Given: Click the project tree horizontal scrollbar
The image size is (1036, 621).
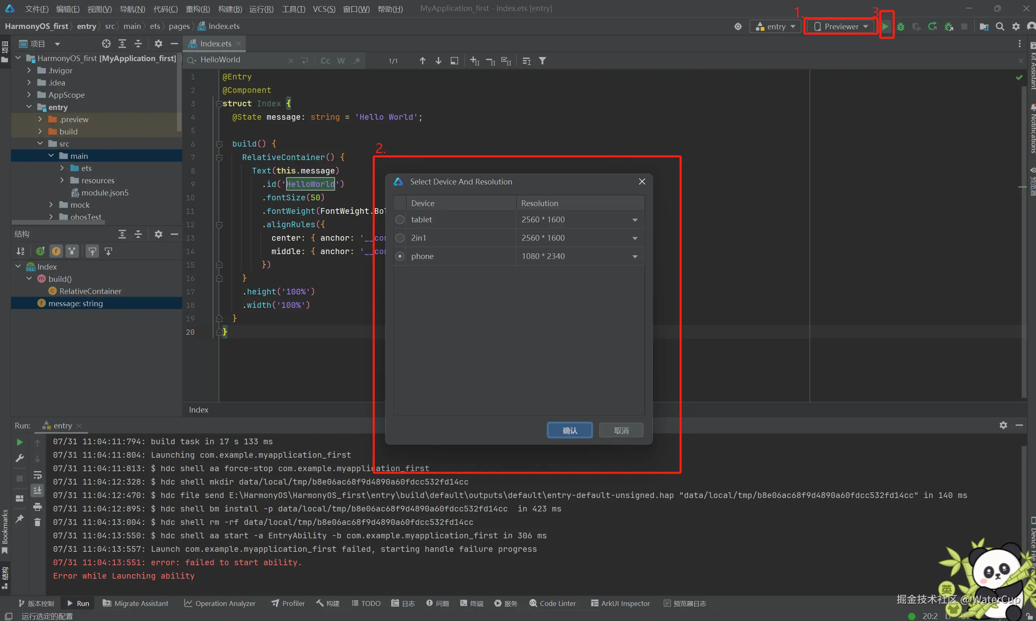Looking at the screenshot, I should click(59, 223).
